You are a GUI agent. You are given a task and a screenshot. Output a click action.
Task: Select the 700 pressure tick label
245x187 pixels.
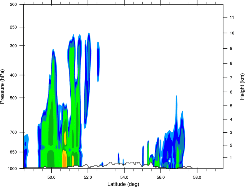point(13,132)
